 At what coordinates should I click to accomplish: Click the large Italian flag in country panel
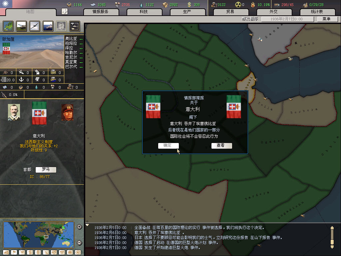[x=39, y=113]
